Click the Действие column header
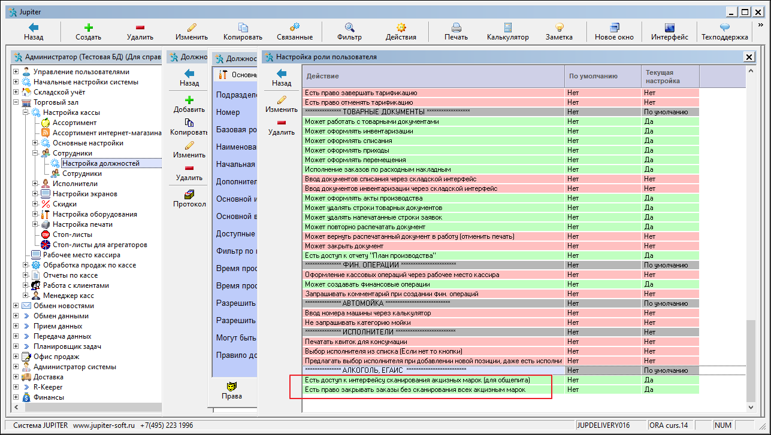 [x=433, y=77]
